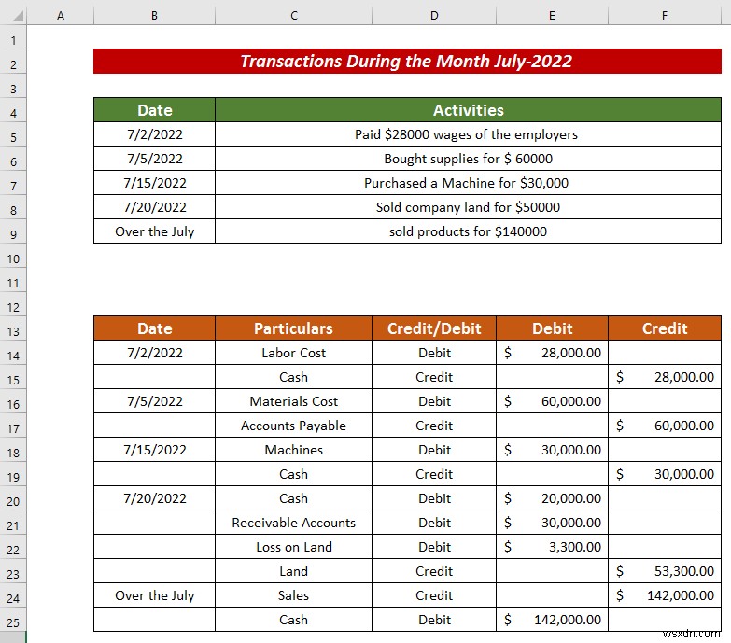Click debit amount $142,000.00 in row 25
This screenshot has height=643, width=731.
click(x=552, y=620)
